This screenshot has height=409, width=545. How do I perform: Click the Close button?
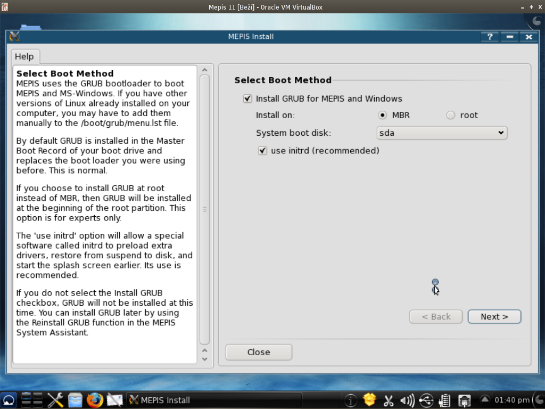(259, 352)
